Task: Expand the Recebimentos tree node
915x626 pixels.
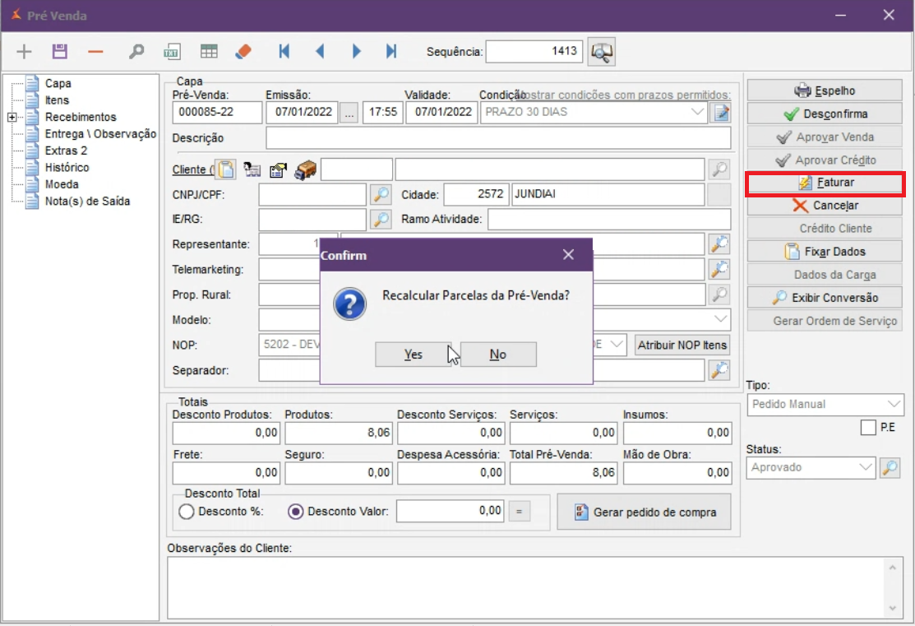Action: 12,118
